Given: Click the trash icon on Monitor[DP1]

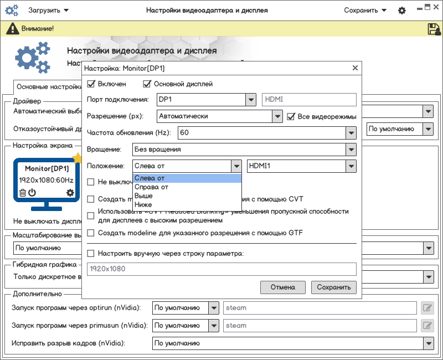Looking at the screenshot, I should tap(23, 193).
